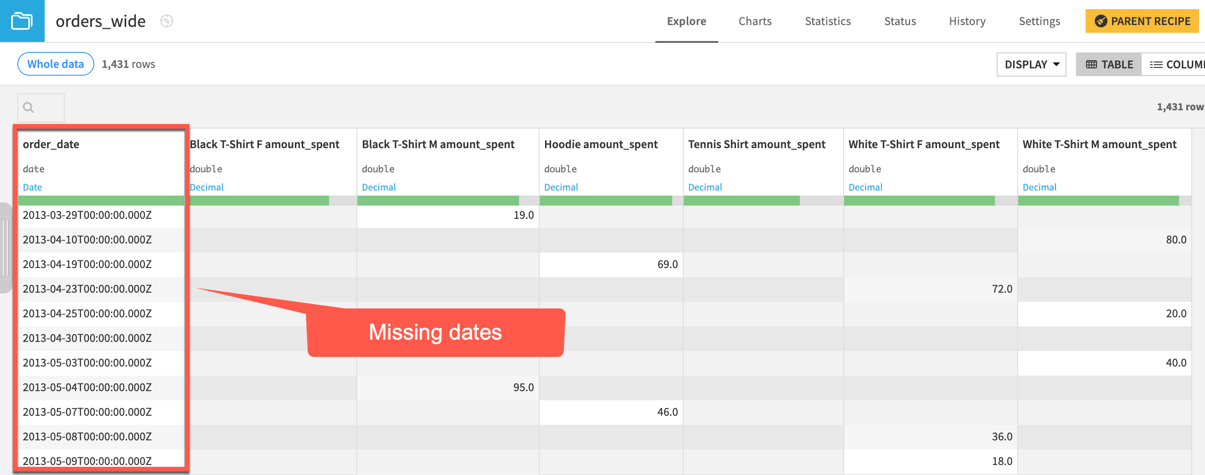Click the clock icon beside orders_wide title

click(x=168, y=21)
